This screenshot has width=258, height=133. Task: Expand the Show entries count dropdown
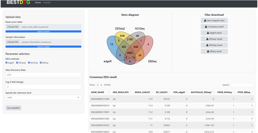[x=99, y=85]
